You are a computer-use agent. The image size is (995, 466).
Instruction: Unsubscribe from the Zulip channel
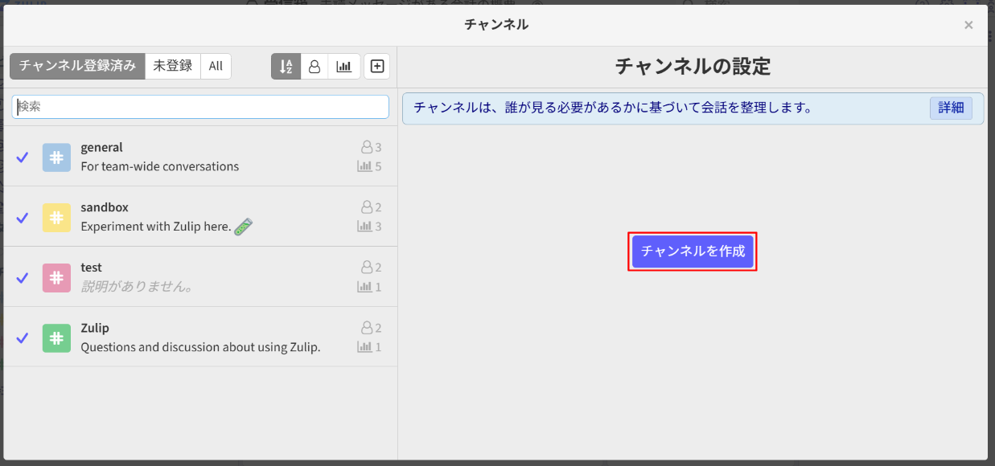click(22, 337)
